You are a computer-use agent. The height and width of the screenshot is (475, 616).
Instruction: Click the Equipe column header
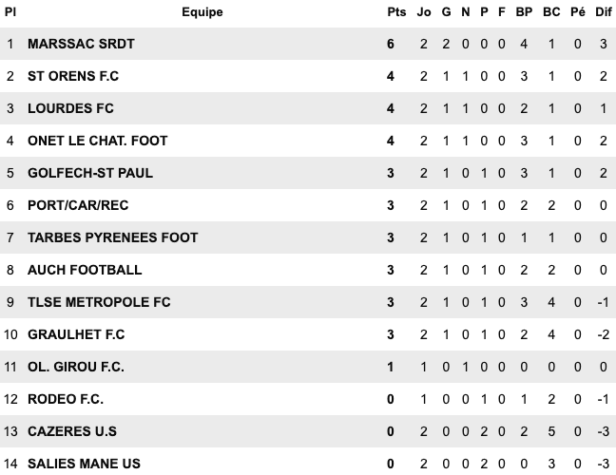(x=202, y=12)
